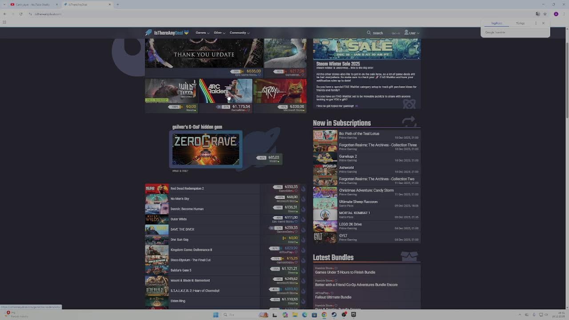569x320 pixels.
Task: Reload the page with browser refresh button
Action: click(x=20, y=14)
